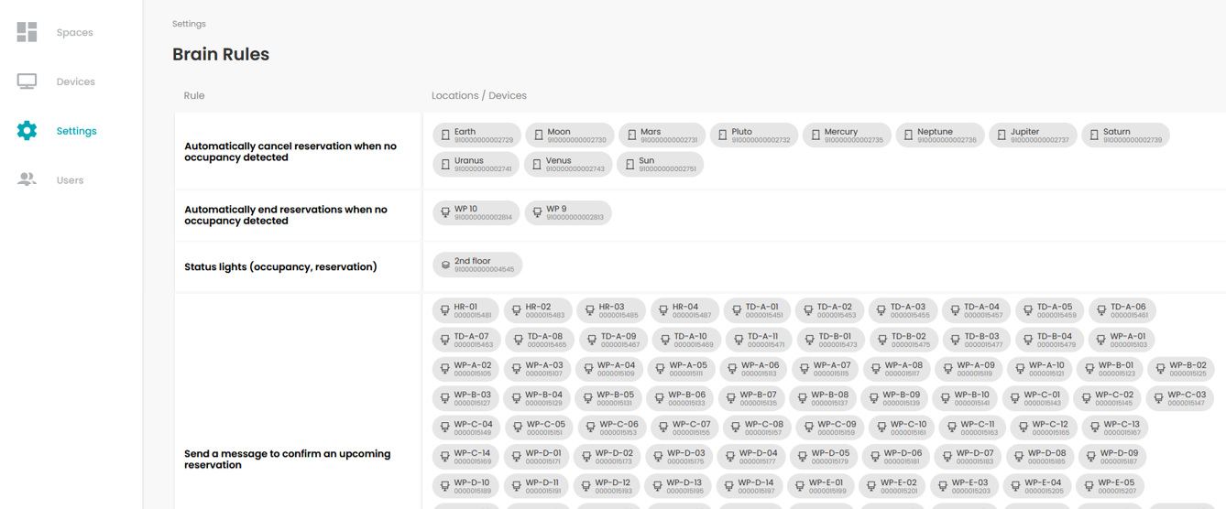The height and width of the screenshot is (509, 1226).
Task: Click the desk icon on HR-04 chip
Action: pyautogui.click(x=663, y=311)
